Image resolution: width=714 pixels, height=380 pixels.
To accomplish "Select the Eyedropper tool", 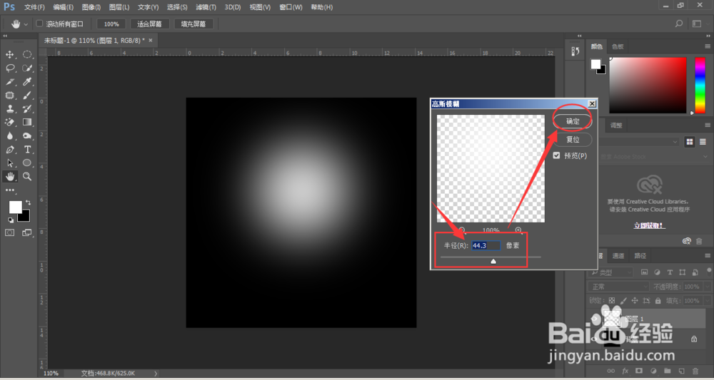I will (x=27, y=82).
